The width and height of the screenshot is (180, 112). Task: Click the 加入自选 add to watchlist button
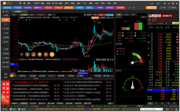coord(110,15)
